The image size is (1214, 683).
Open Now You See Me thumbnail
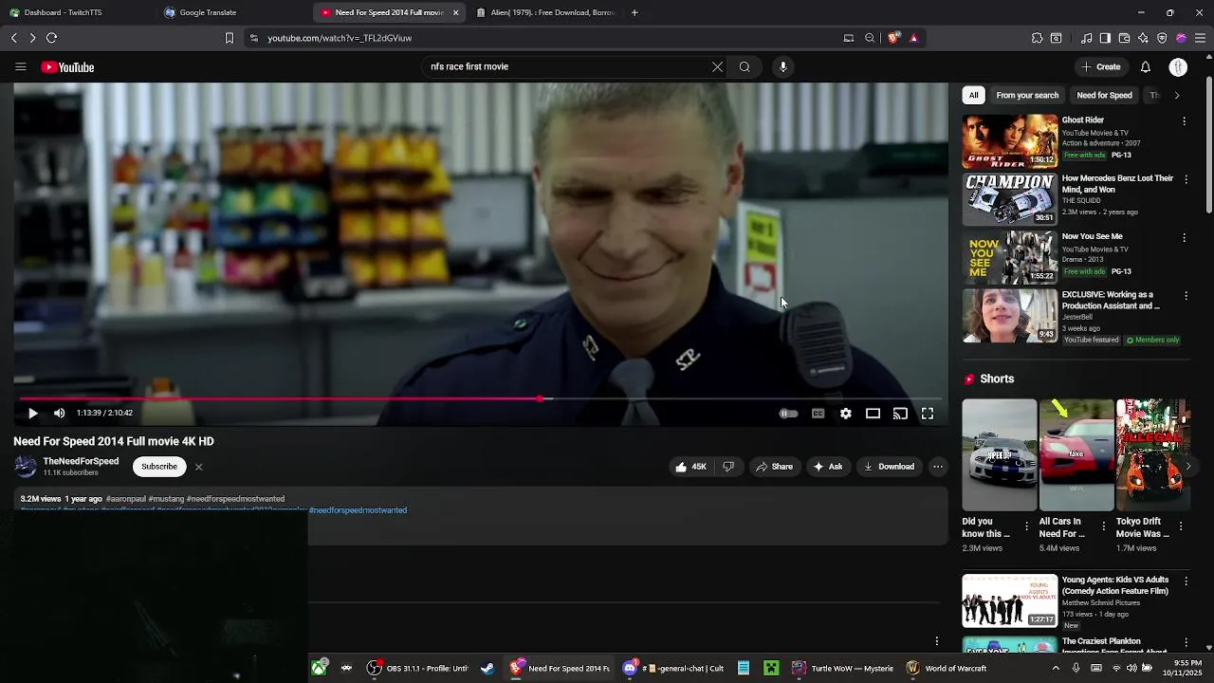(1010, 257)
